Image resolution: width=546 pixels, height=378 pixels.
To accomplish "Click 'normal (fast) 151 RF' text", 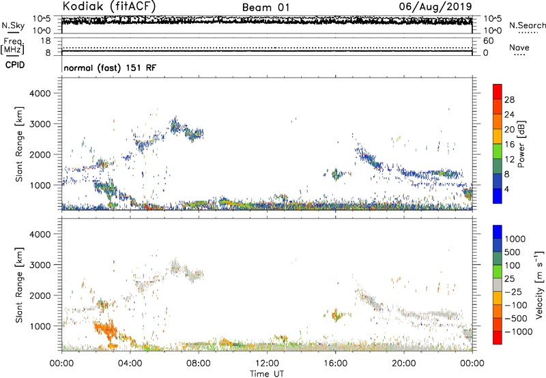I will pyautogui.click(x=110, y=68).
